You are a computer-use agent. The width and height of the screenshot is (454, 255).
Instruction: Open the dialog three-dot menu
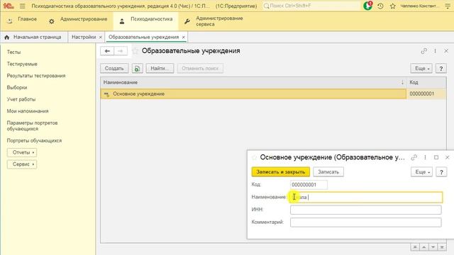tap(425, 157)
